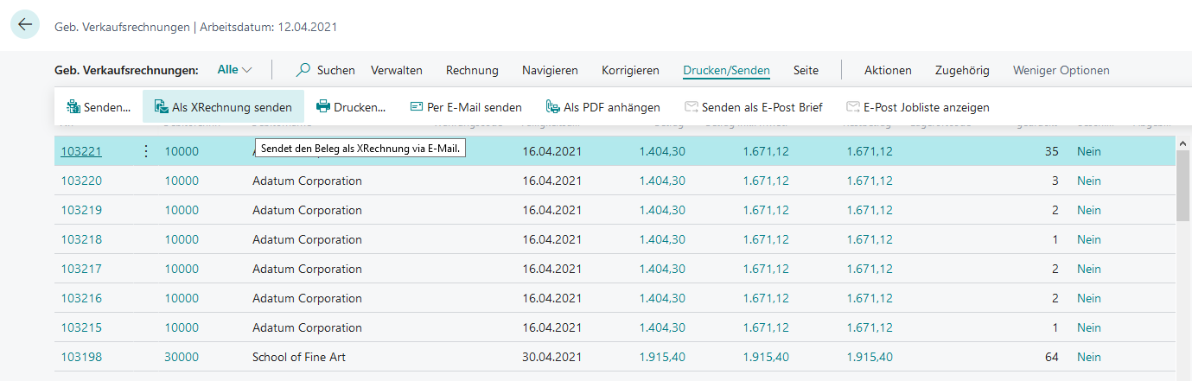Open customer 30000 link
The width and height of the screenshot is (1192, 381).
click(182, 357)
